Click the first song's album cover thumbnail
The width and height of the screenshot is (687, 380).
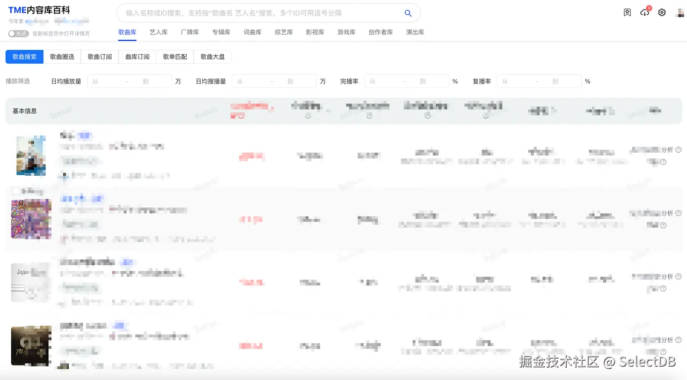(x=31, y=155)
